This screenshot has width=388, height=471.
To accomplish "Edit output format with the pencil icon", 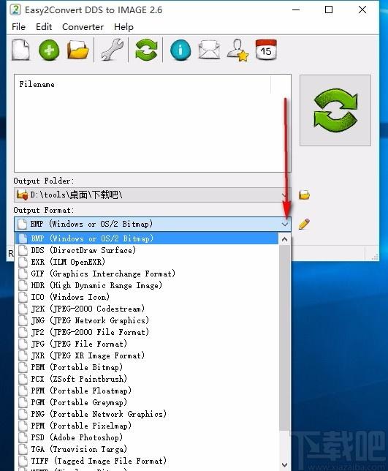I will (x=304, y=224).
